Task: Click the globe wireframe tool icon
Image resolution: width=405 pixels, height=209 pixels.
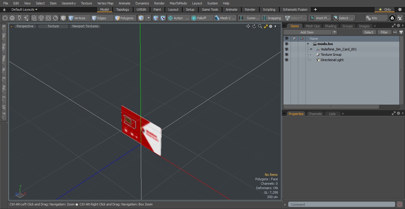Action: coord(12,18)
